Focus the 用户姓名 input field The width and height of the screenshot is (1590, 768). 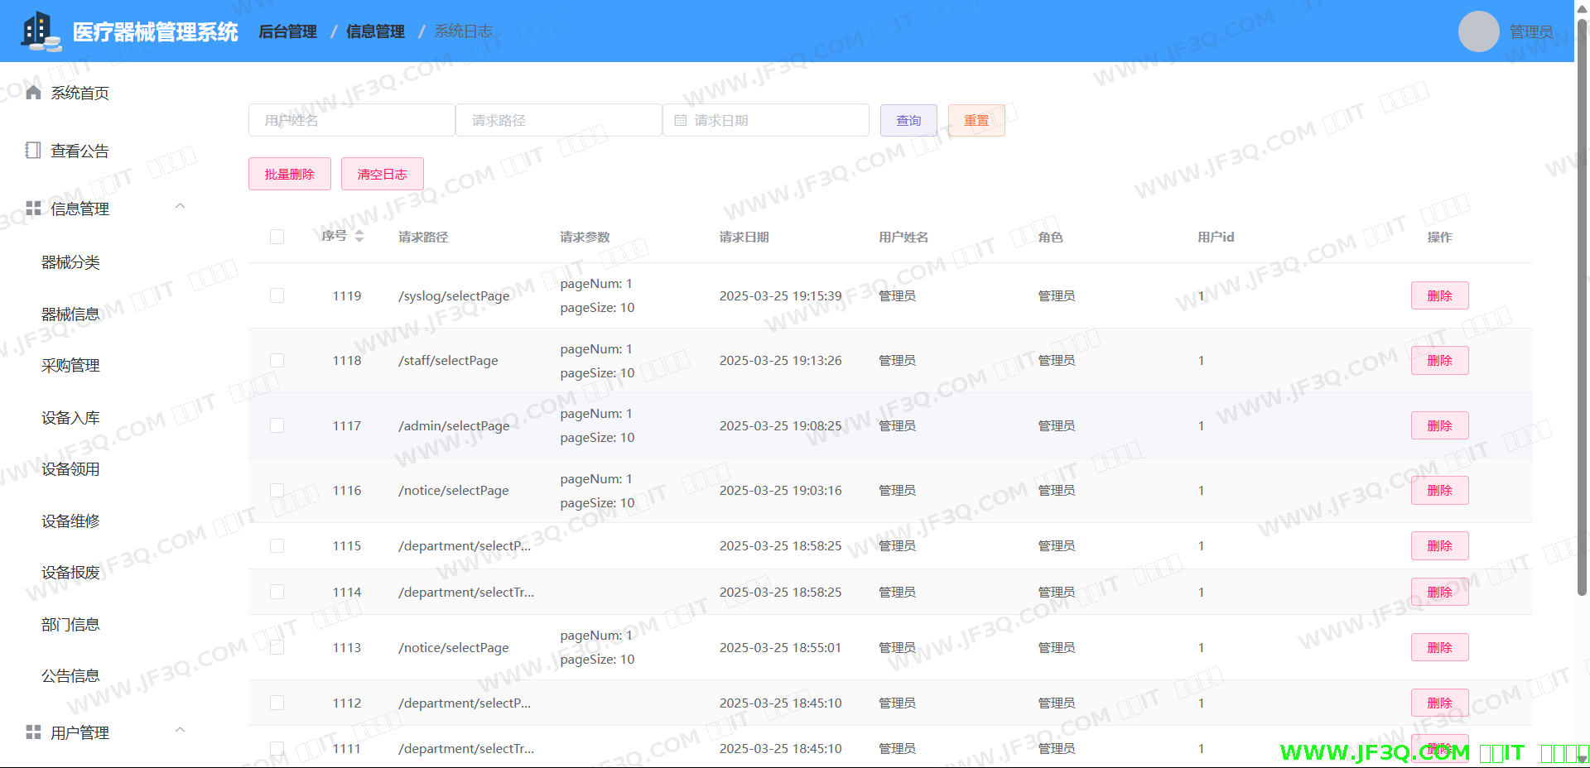click(351, 121)
